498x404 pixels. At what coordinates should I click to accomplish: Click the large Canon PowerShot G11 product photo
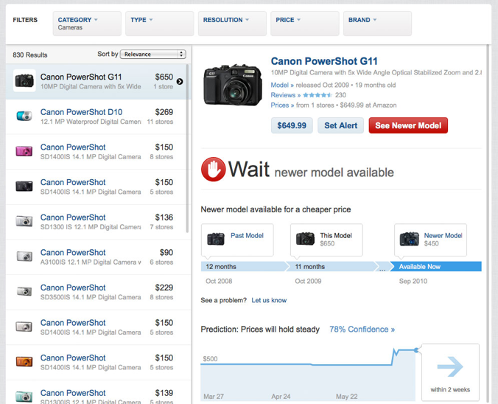[232, 83]
